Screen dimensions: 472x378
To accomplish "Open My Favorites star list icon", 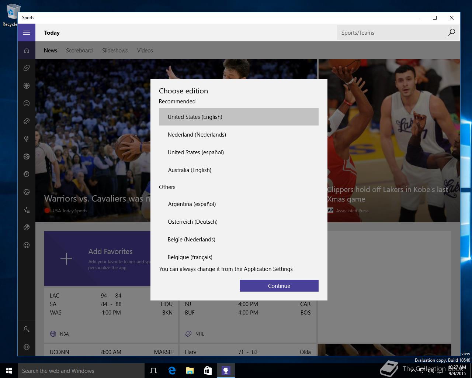I will (x=27, y=210).
